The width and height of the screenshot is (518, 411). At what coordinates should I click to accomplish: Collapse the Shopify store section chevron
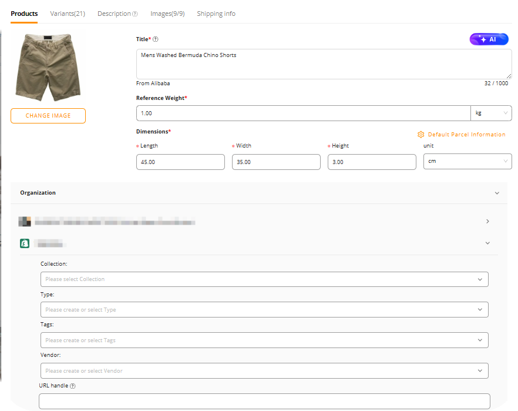[x=487, y=243]
